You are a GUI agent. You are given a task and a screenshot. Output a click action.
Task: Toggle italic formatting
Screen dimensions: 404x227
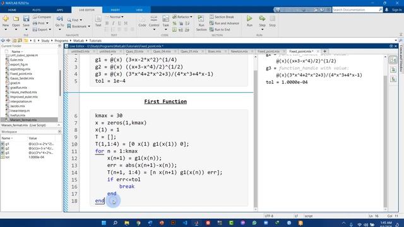coord(113,23)
